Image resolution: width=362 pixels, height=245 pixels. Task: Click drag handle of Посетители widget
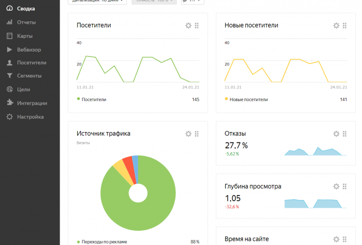(x=197, y=26)
